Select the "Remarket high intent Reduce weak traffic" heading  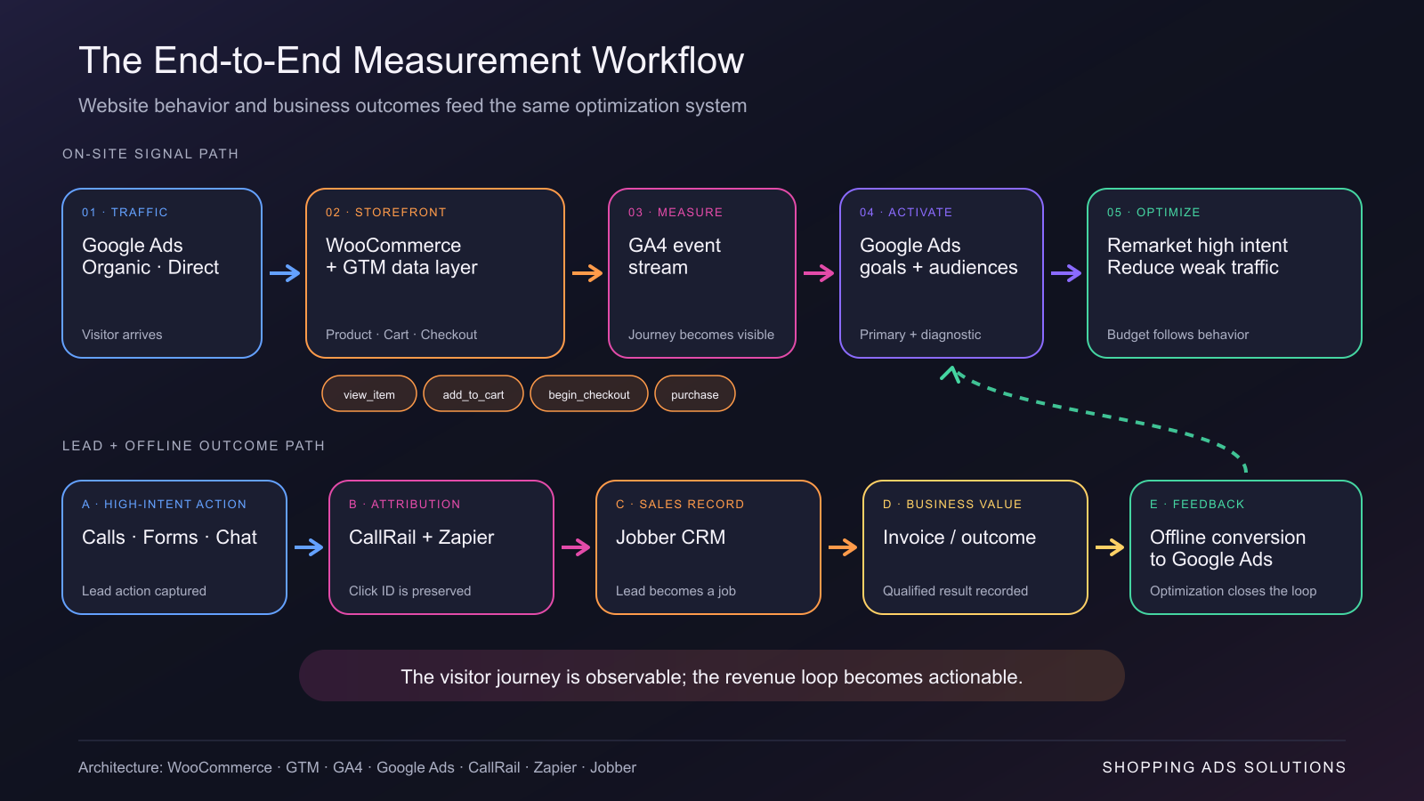pos(1197,256)
